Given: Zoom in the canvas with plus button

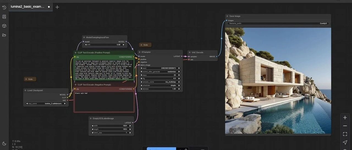Looking at the screenshot, I should click(x=345, y=118).
